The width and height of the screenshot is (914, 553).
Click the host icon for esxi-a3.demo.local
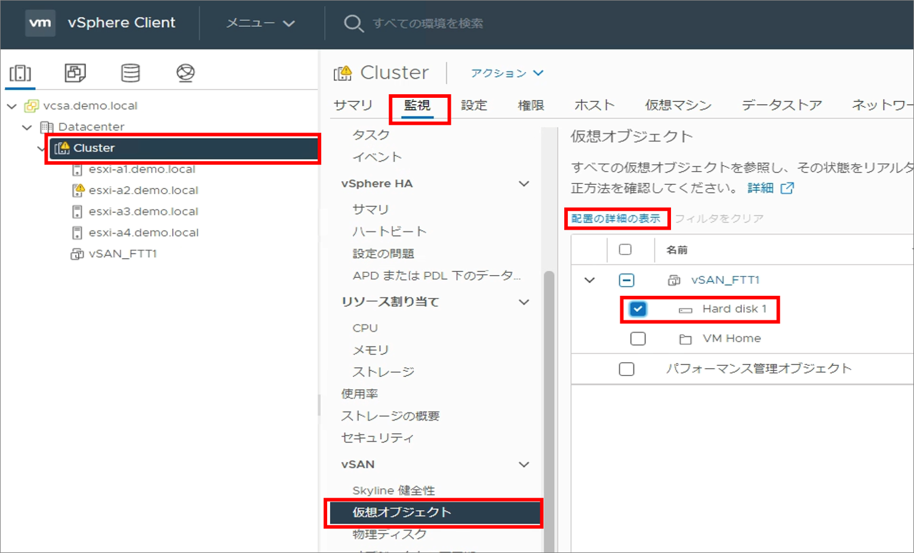coord(77,212)
